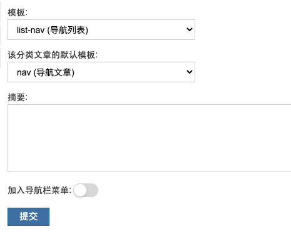Select the list-nav (导航列表) text in the template box
The image size is (291, 237).
53,30
